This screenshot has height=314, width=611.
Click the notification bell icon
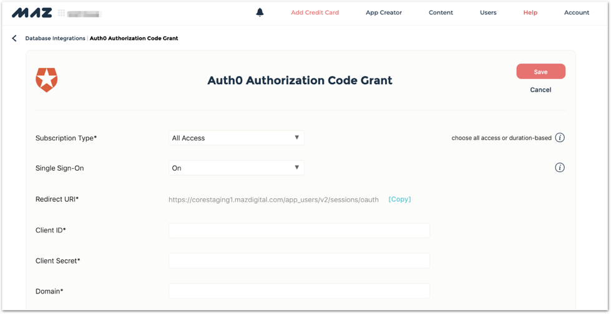tap(260, 13)
